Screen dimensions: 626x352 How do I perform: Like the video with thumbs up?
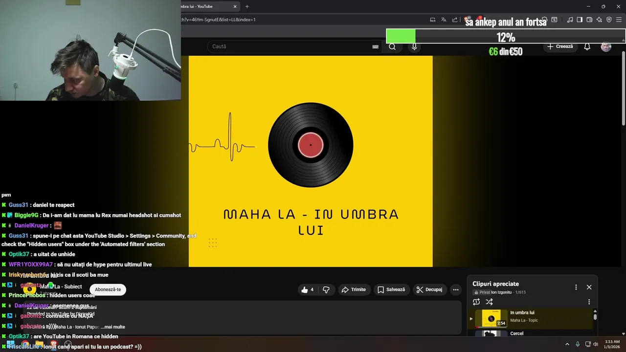click(x=305, y=289)
